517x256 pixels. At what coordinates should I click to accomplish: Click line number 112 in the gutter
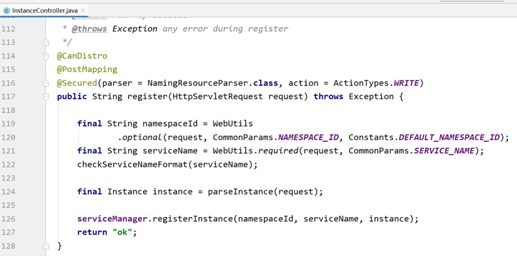pos(8,29)
